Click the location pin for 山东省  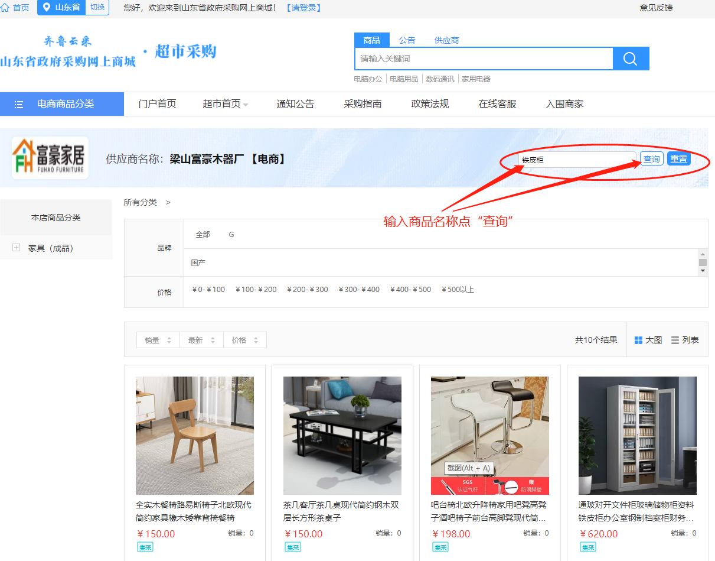(47, 8)
